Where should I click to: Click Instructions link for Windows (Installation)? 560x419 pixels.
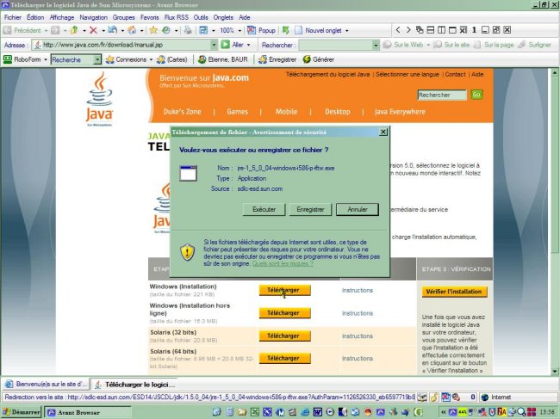pos(358,290)
